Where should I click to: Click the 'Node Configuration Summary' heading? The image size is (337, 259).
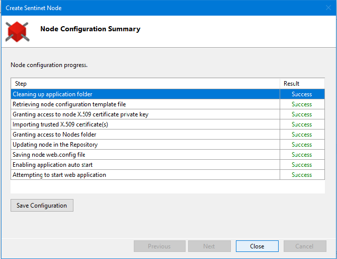click(90, 29)
